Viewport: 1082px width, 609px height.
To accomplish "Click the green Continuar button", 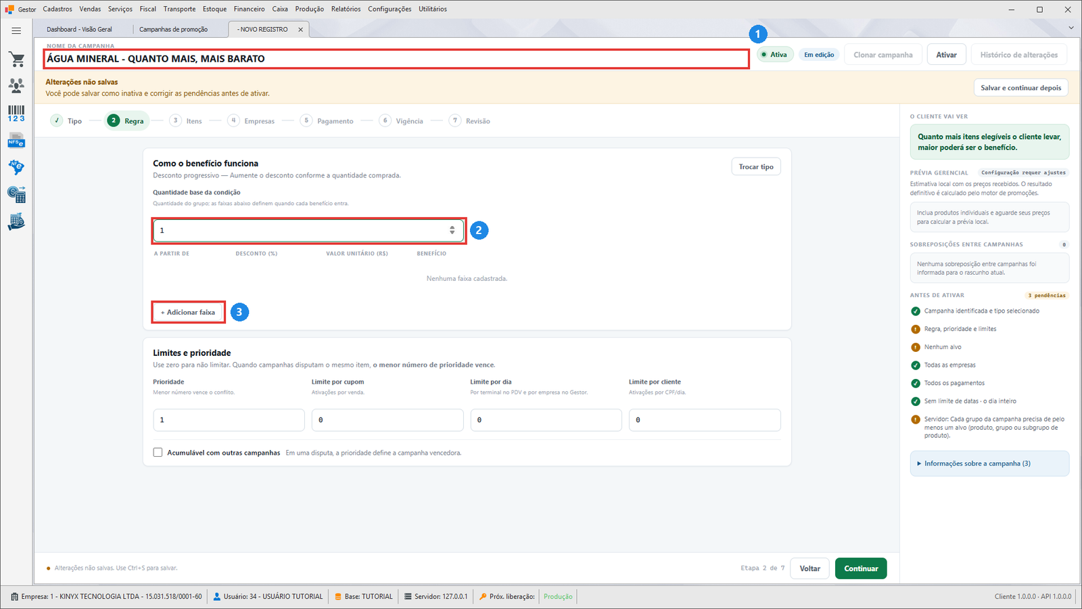I will pyautogui.click(x=861, y=568).
